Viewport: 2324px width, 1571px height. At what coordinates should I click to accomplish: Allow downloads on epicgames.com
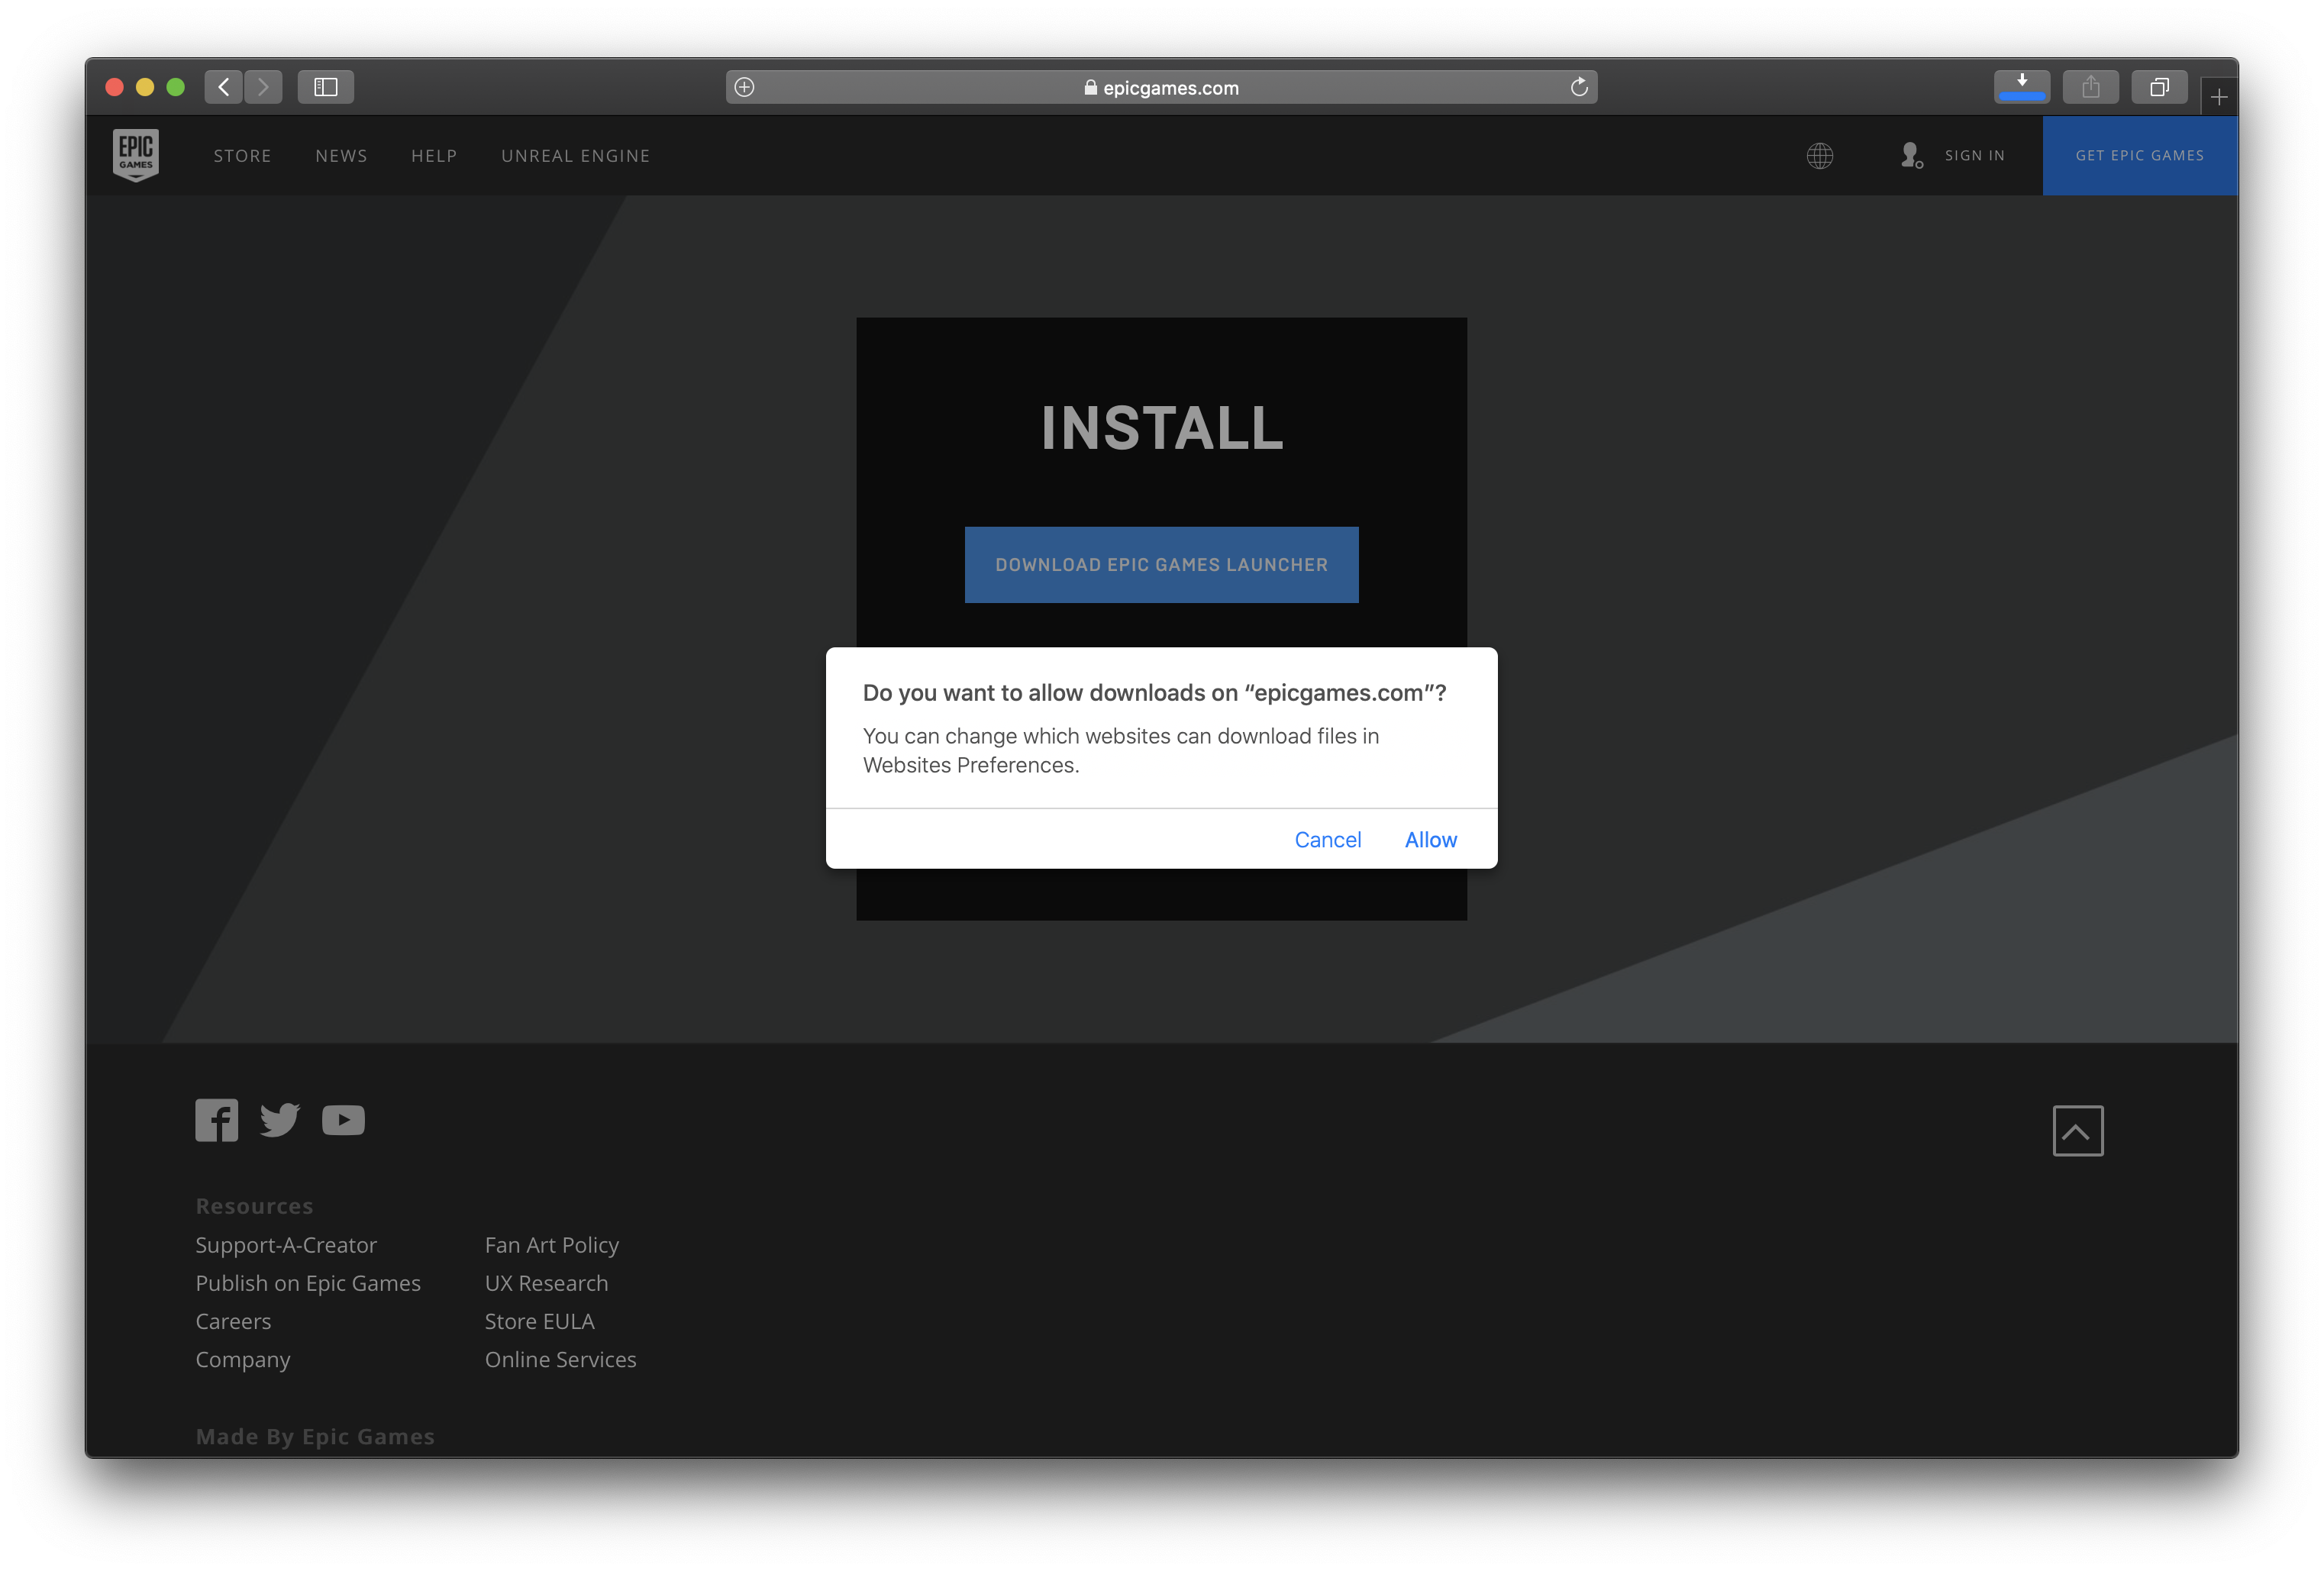[1431, 840]
